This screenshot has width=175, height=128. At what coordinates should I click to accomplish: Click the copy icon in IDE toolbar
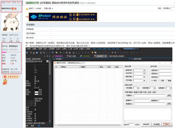tap(44, 53)
